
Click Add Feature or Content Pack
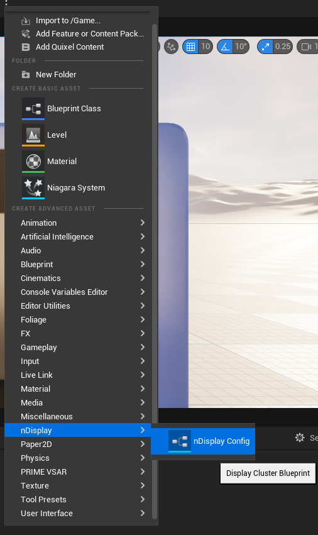(90, 34)
